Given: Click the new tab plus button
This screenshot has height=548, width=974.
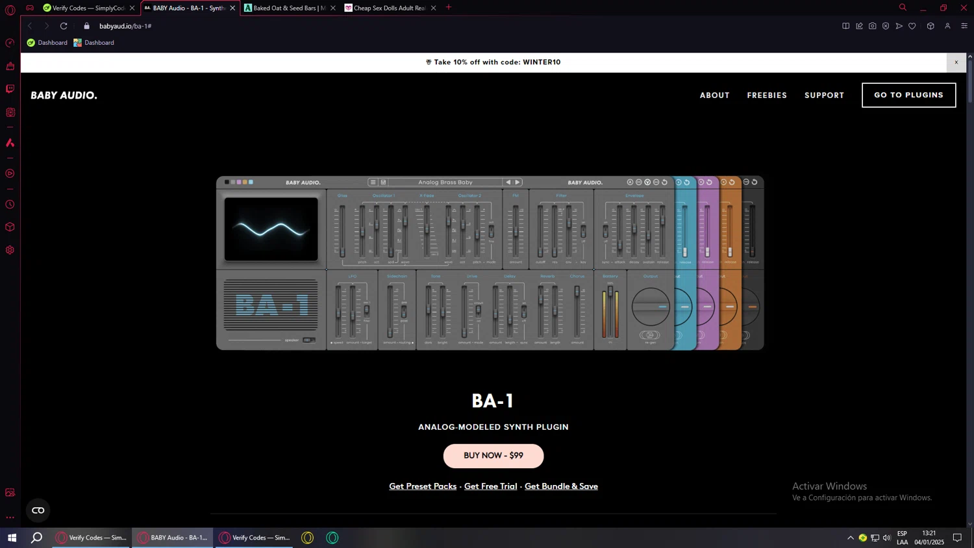Looking at the screenshot, I should click(448, 8).
